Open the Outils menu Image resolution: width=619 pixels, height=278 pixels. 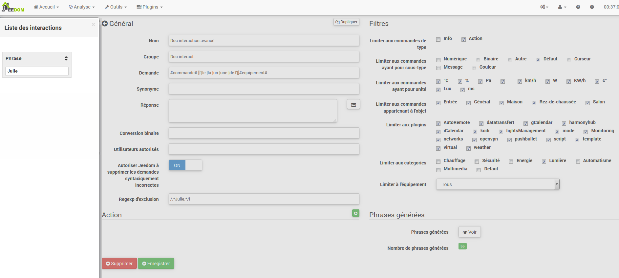pyautogui.click(x=116, y=7)
